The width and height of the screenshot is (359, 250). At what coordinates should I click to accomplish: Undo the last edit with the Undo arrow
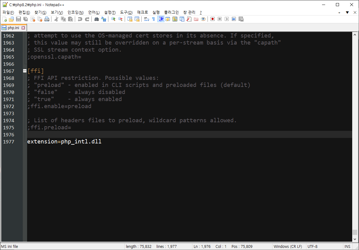[80, 19]
